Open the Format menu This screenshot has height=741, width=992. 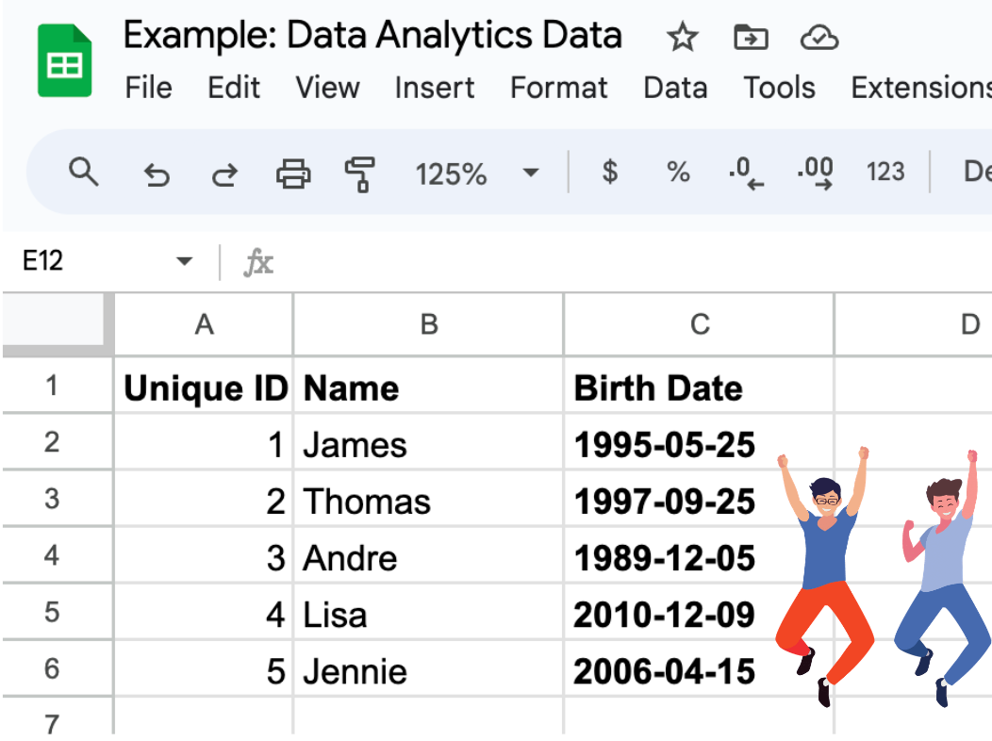coord(558,88)
